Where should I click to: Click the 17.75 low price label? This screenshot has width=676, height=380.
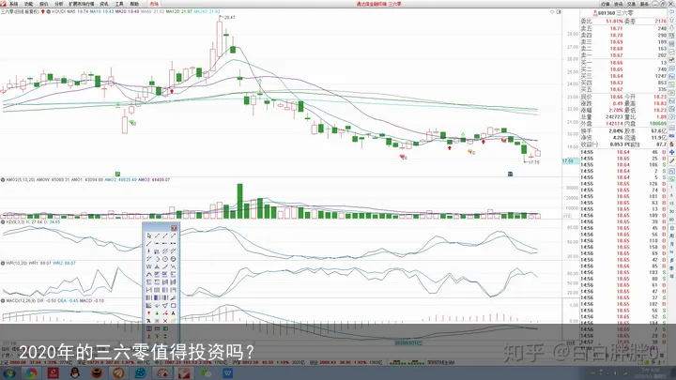tap(533, 162)
